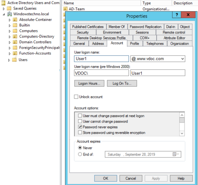Click the Properties dialog help question mark
Viewport: 198px width, 185px height.
[177, 15]
